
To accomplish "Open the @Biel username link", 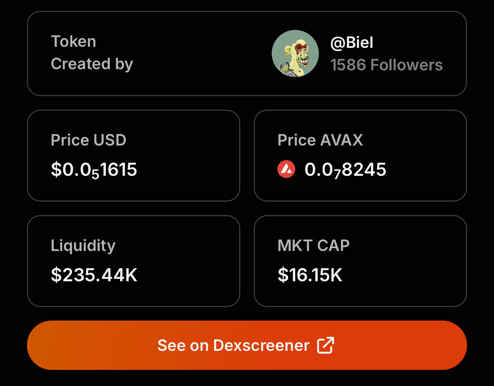I will point(351,43).
